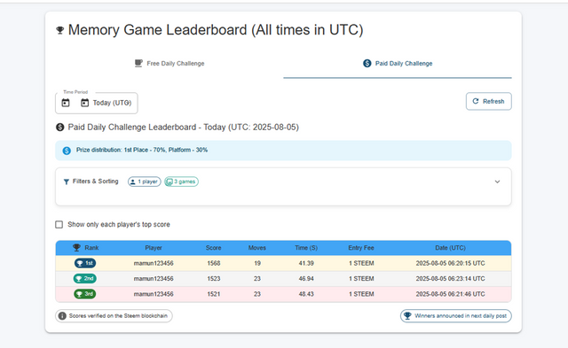This screenshot has height=348, width=568.
Task: Expand the Filters & Sorting chevron
Action: click(x=497, y=182)
